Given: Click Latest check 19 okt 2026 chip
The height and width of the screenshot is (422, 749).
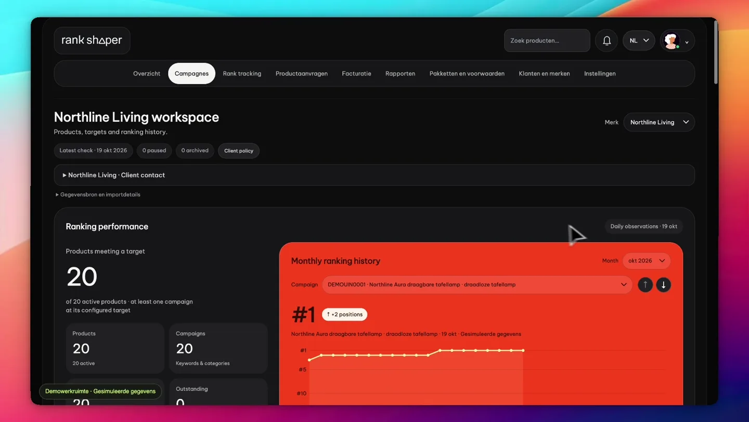Looking at the screenshot, I should click(93, 151).
